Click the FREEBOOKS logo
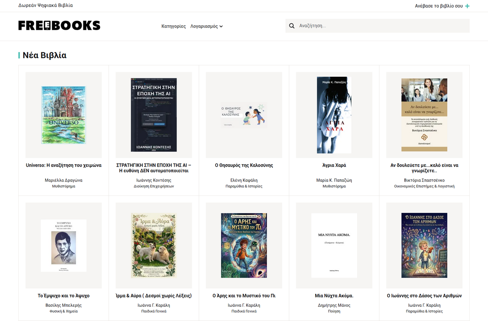Image resolution: width=488 pixels, height=321 pixels. 59,26
